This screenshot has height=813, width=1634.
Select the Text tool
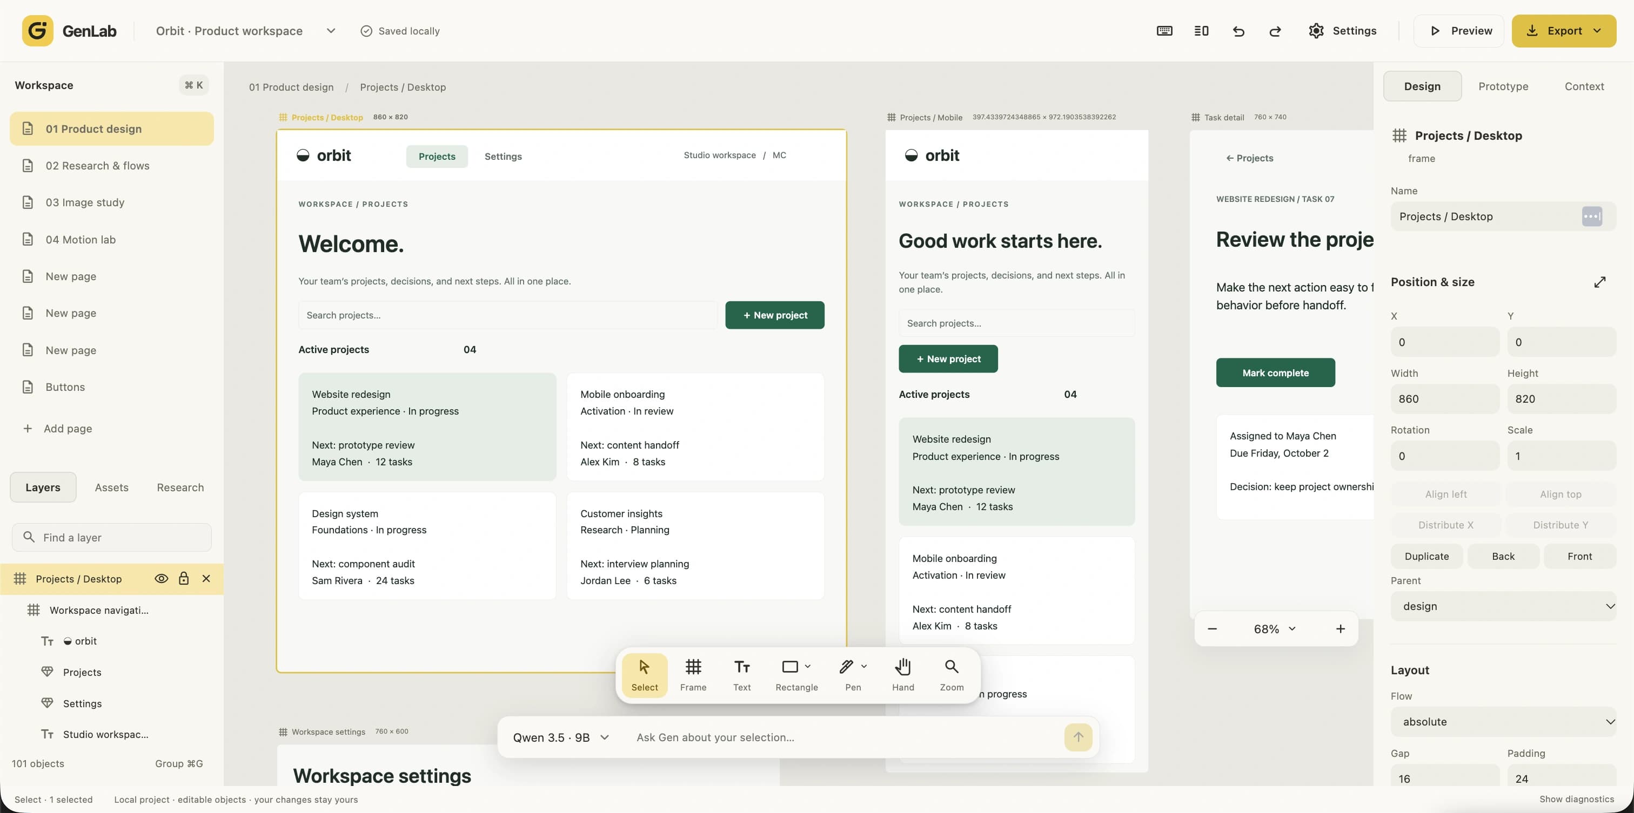point(741,675)
